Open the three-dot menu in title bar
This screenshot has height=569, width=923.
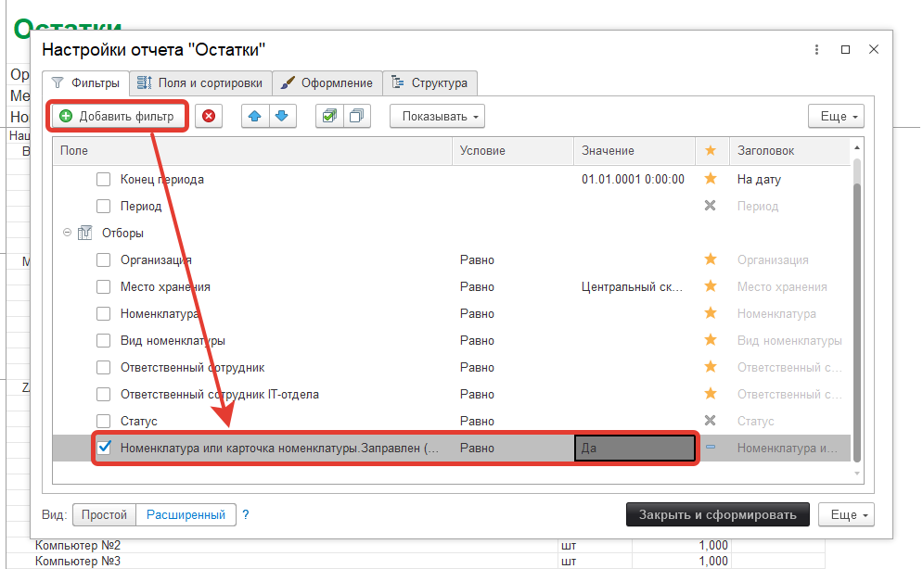816,50
